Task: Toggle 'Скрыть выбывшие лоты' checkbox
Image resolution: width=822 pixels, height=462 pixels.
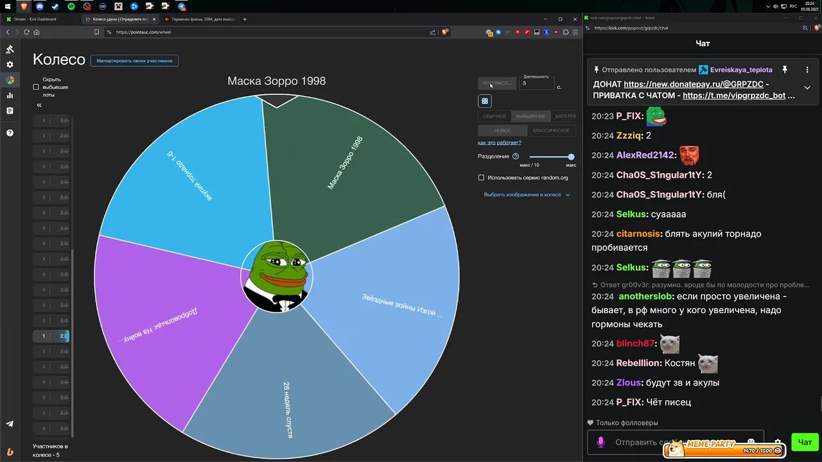Action: 36,87
